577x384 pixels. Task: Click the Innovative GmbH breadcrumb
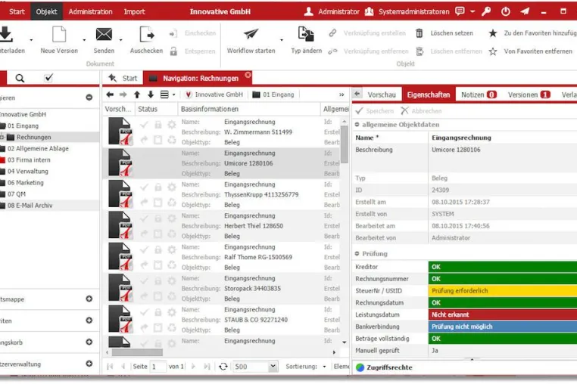coord(214,94)
